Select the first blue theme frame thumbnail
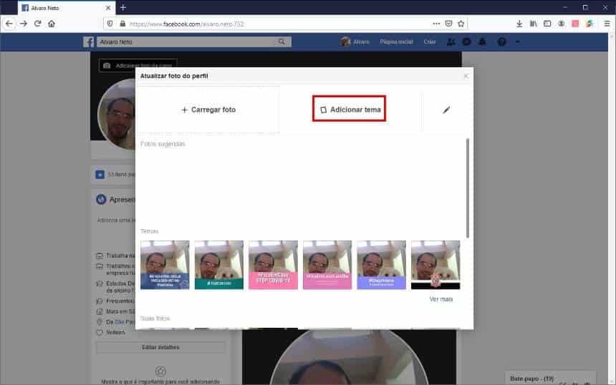 165,265
